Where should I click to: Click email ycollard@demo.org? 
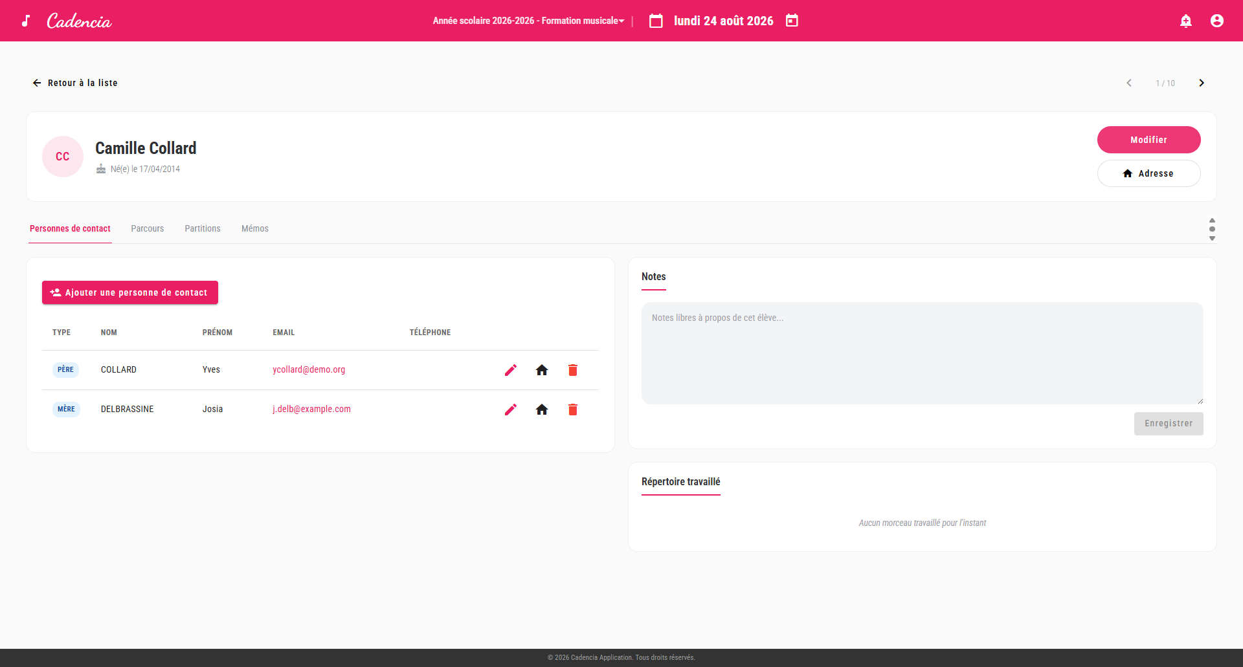coord(309,369)
